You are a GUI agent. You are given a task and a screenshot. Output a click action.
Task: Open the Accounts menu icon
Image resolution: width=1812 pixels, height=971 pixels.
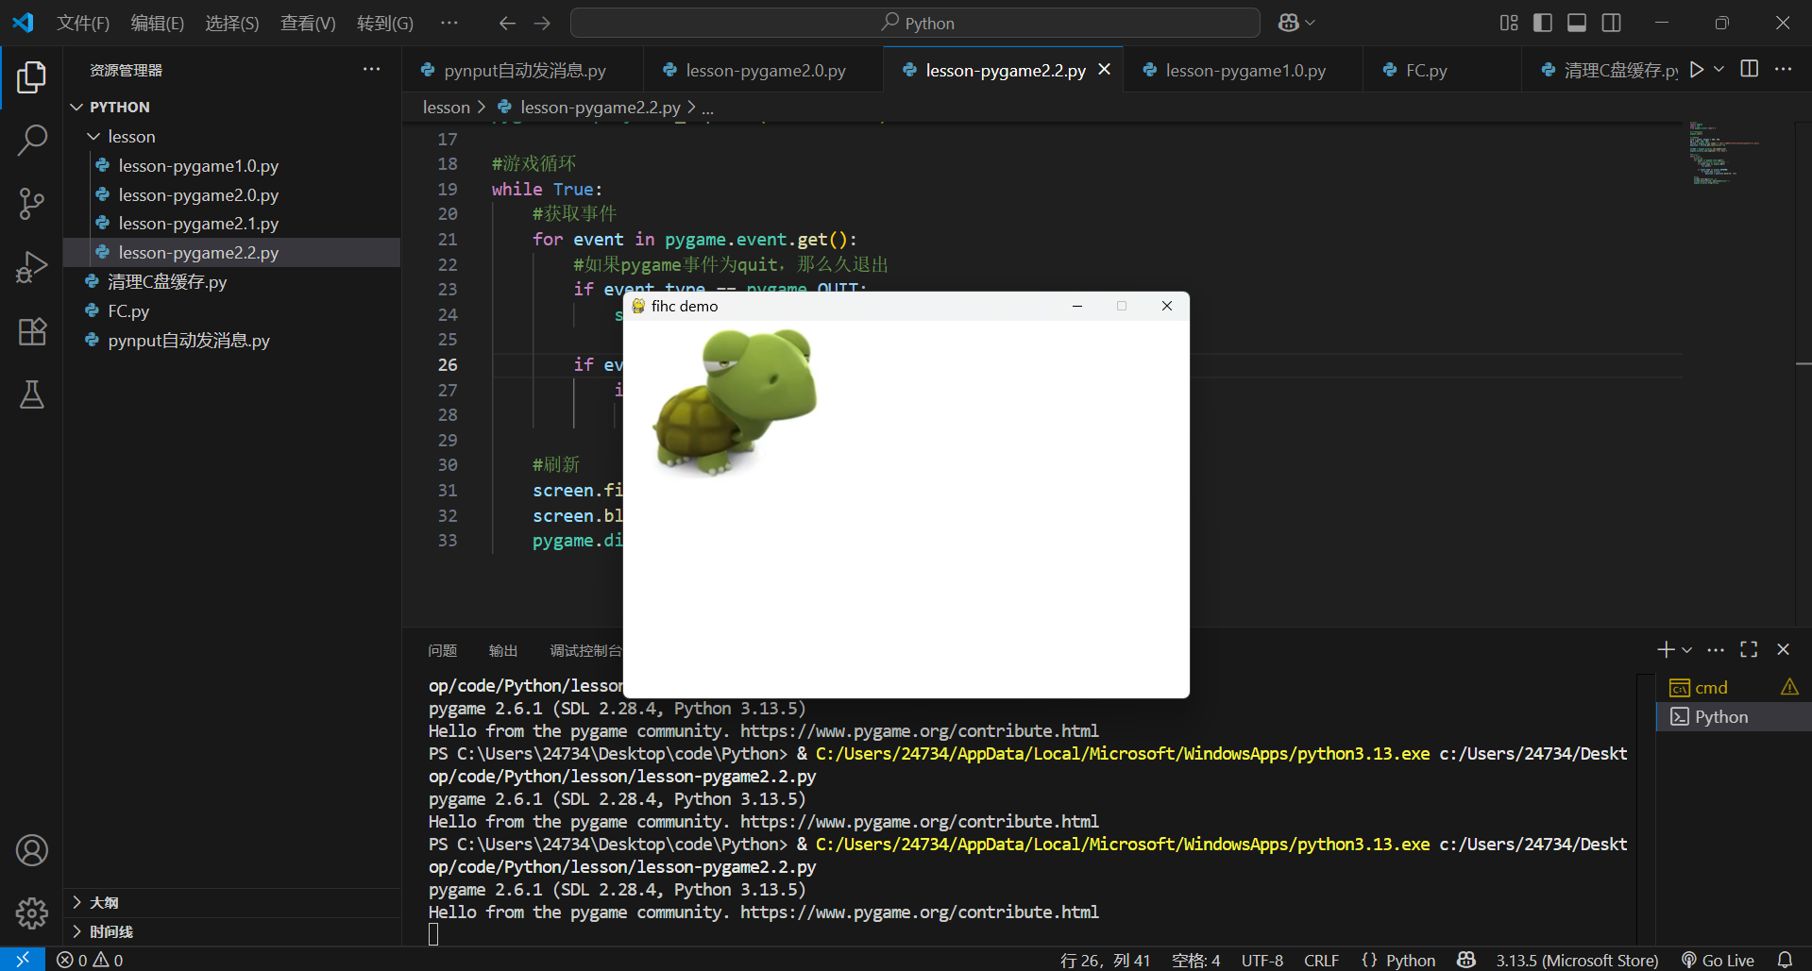(x=31, y=850)
